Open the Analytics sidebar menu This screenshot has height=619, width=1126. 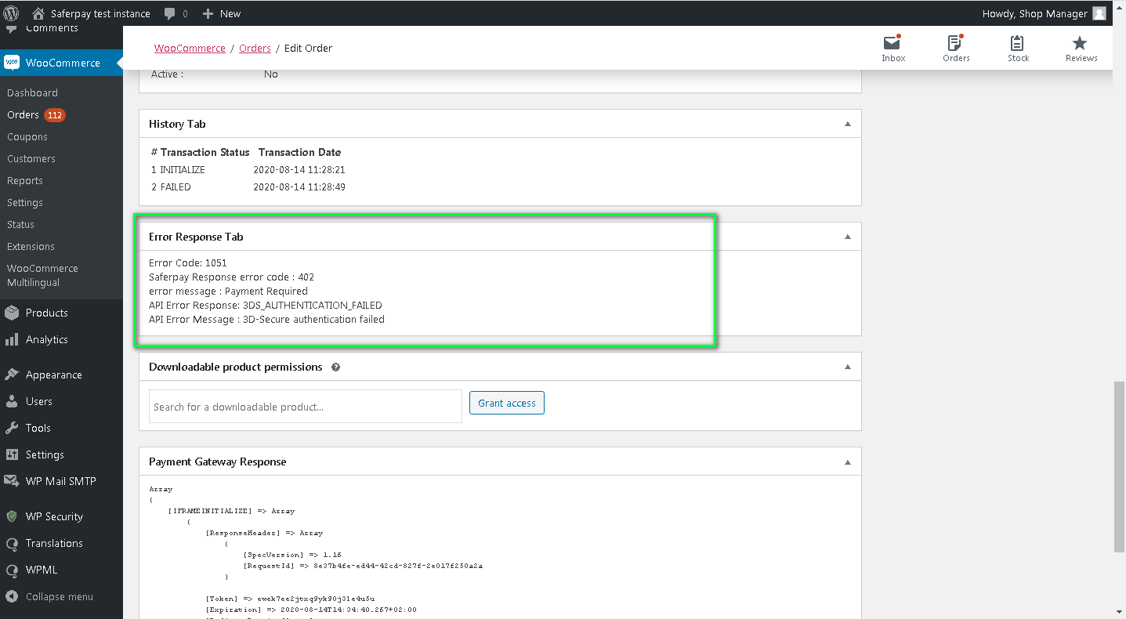point(46,339)
